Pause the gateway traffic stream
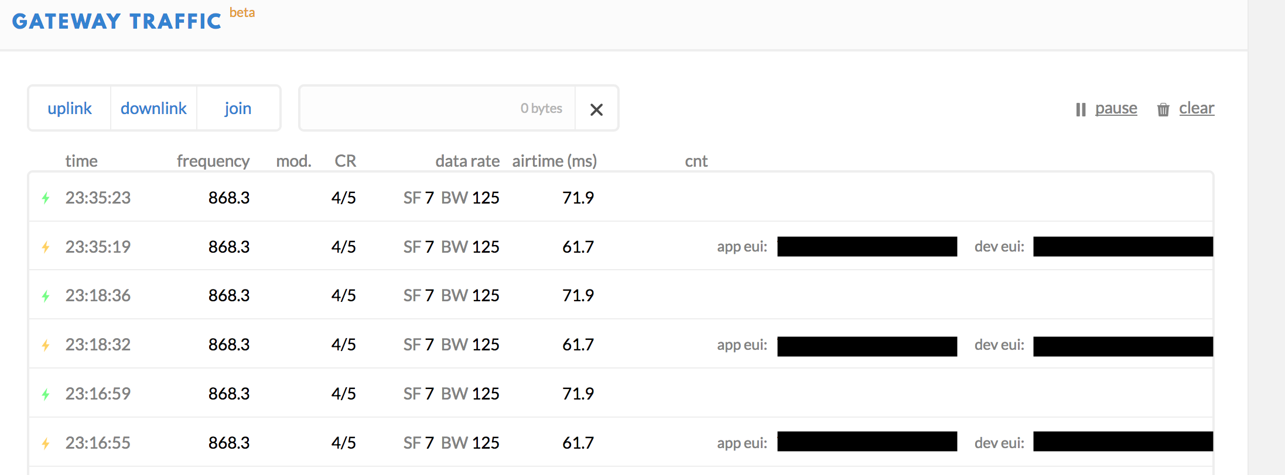This screenshot has width=1285, height=475. [1116, 108]
